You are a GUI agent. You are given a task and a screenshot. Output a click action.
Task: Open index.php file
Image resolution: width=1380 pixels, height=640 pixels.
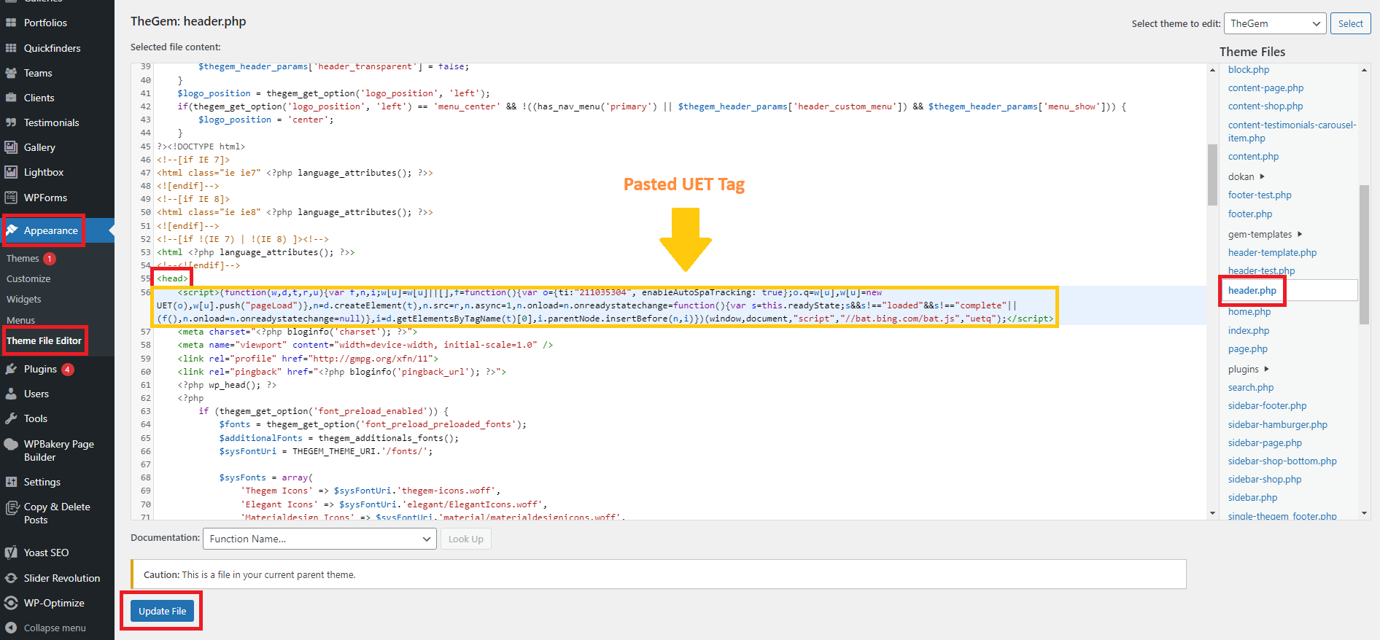pos(1248,331)
